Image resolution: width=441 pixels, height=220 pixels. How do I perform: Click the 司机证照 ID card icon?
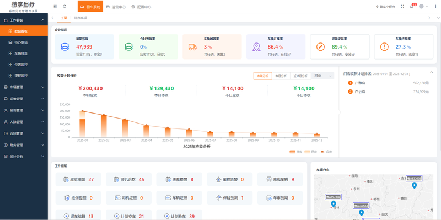[x=117, y=198]
